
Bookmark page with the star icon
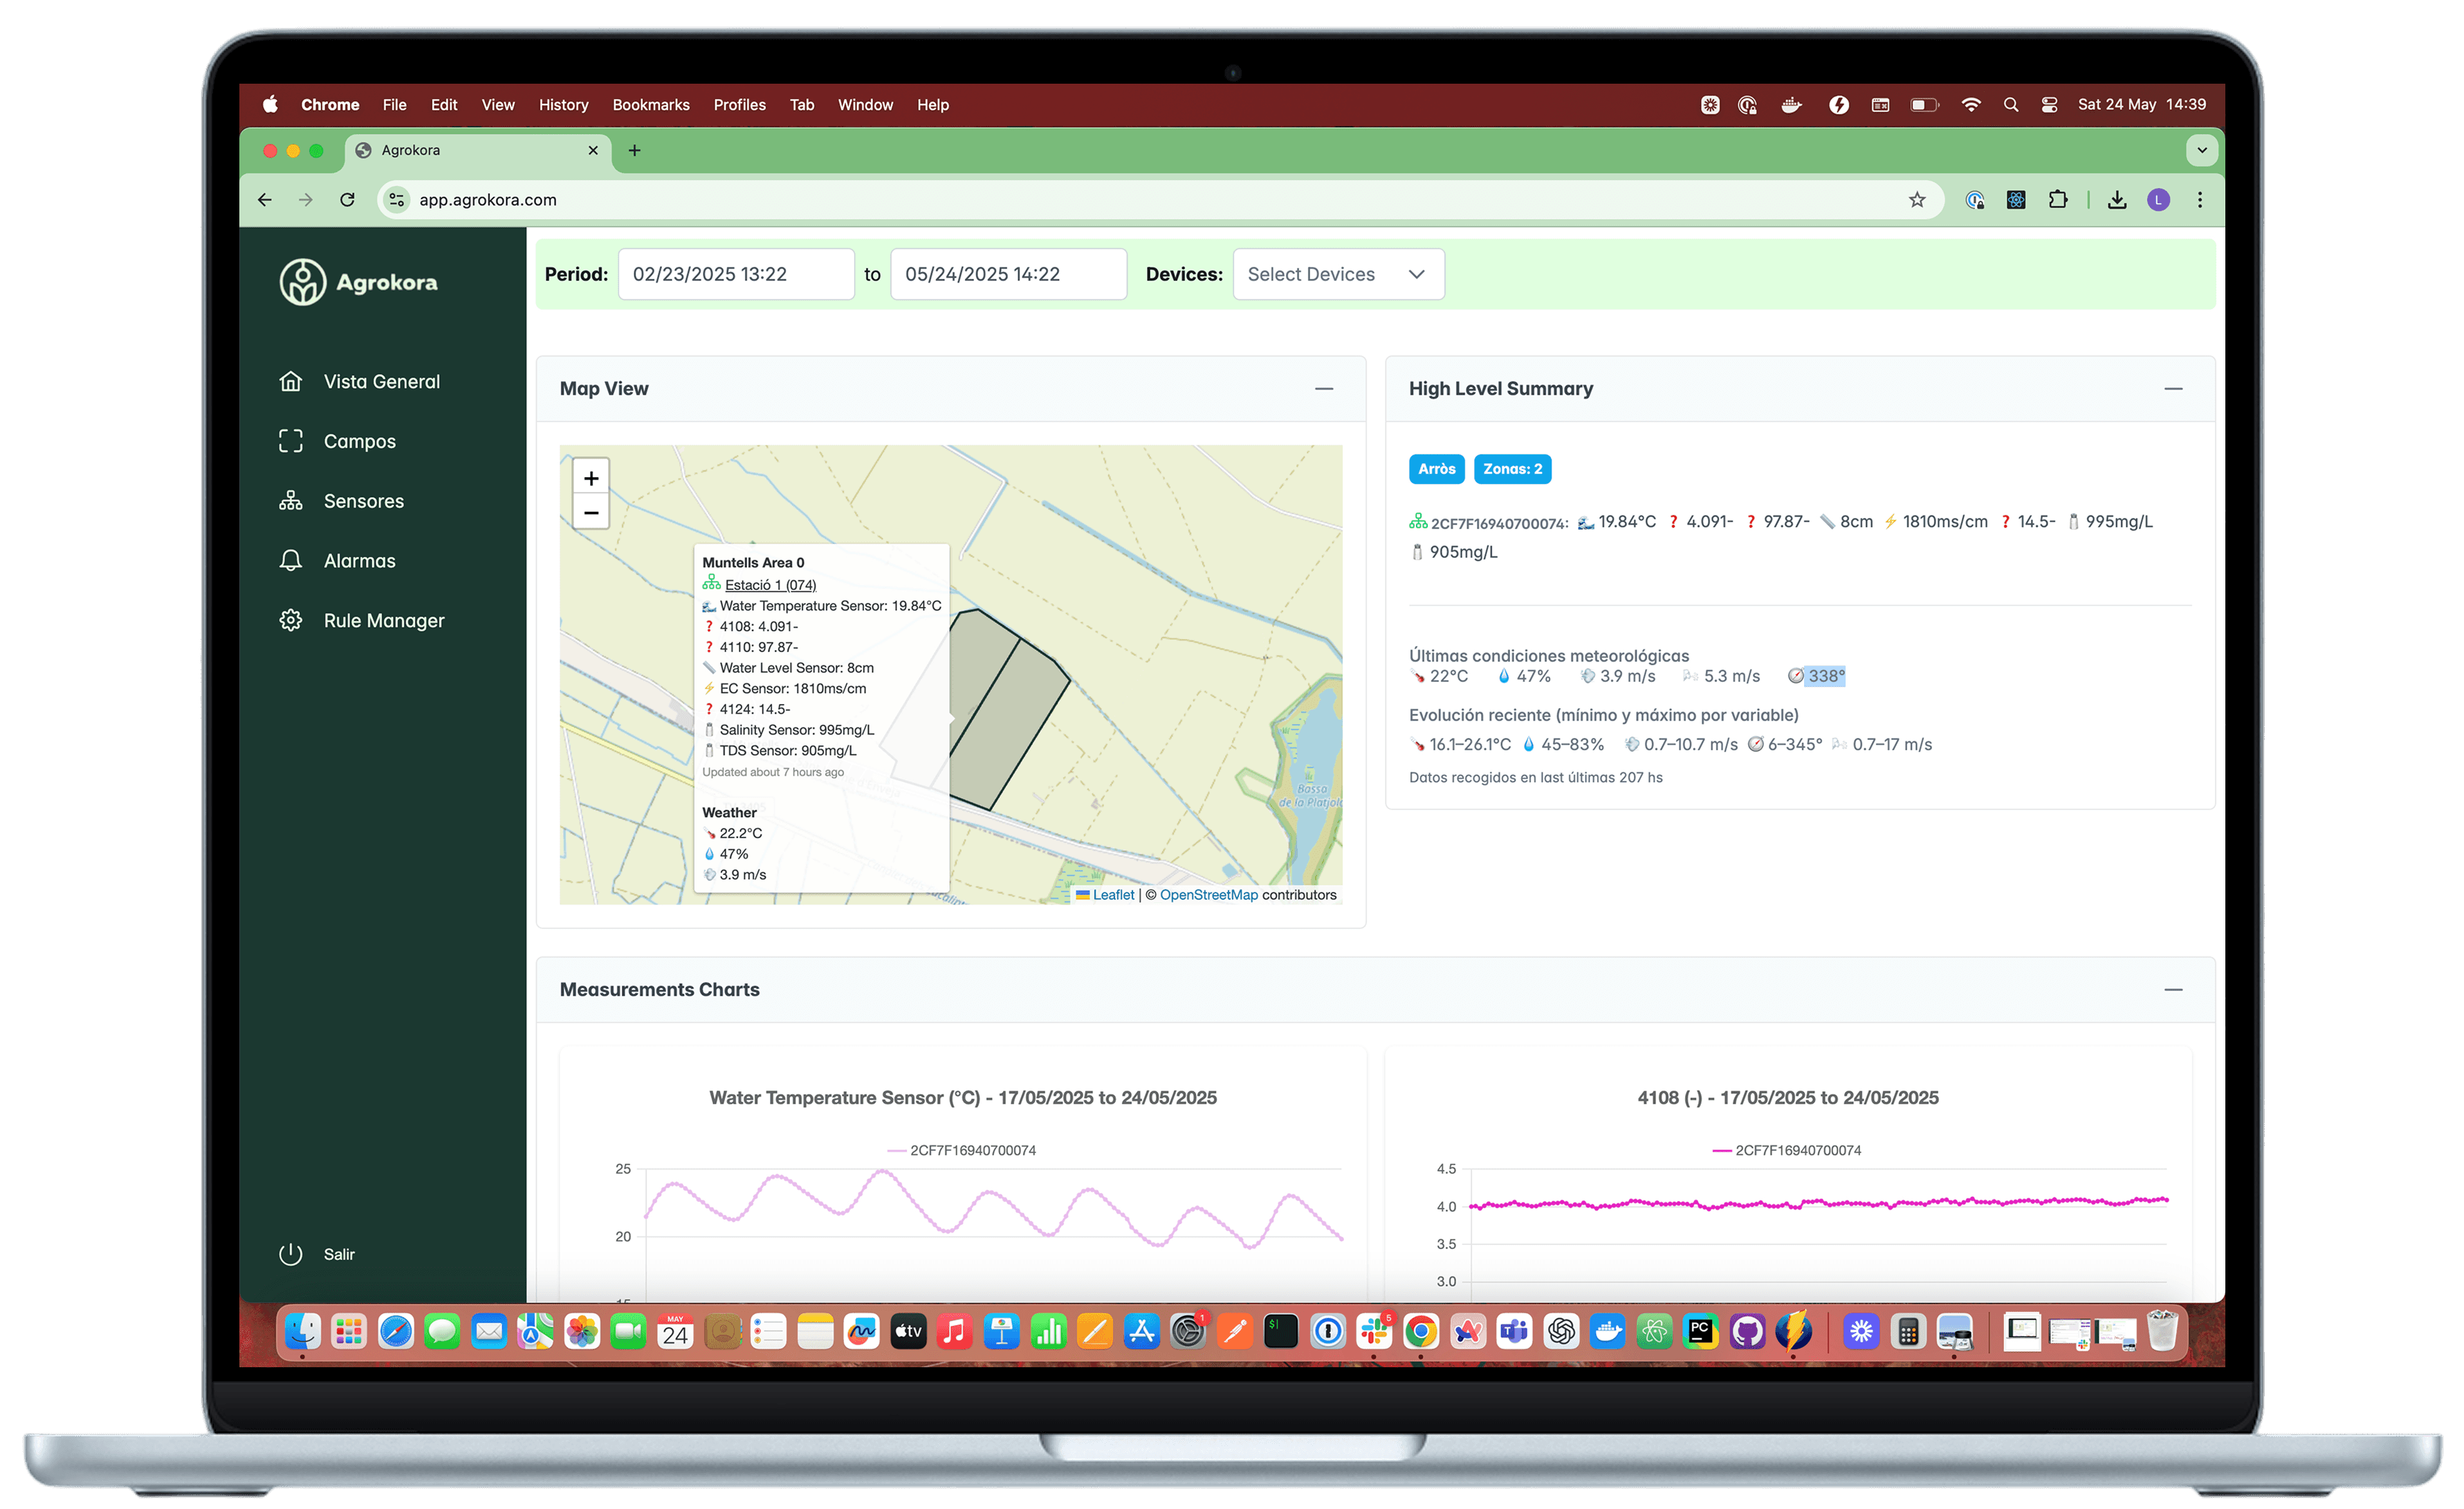coord(1916,200)
